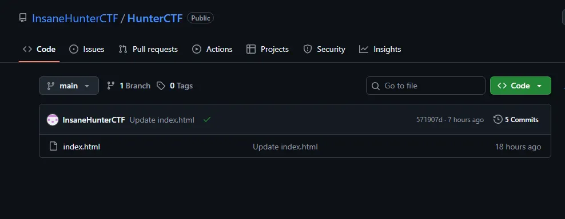Click the tag icon next to Tags

pos(161,86)
